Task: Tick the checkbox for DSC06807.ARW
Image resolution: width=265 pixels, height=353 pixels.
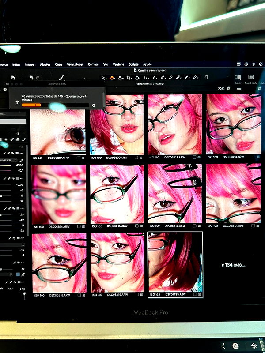Action: point(78,158)
